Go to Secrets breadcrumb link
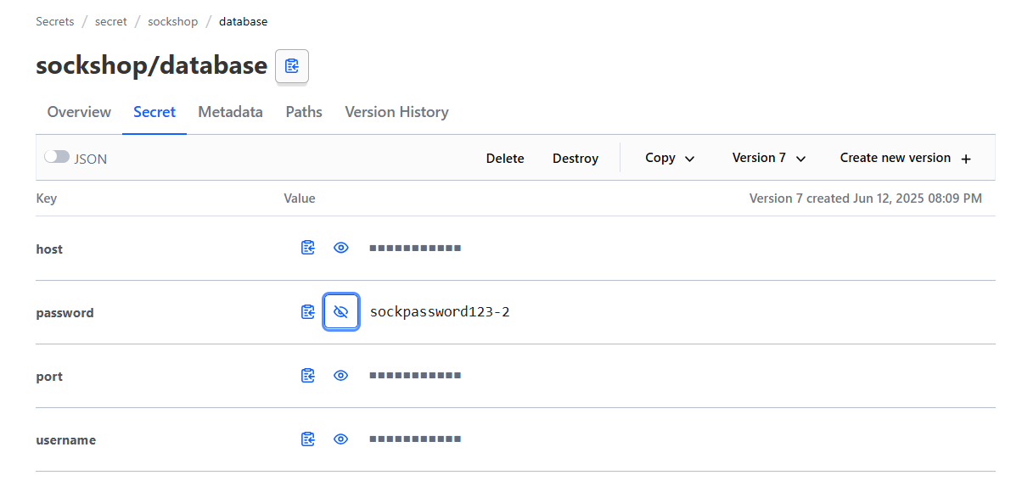The height and width of the screenshot is (492, 1022). coord(55,21)
